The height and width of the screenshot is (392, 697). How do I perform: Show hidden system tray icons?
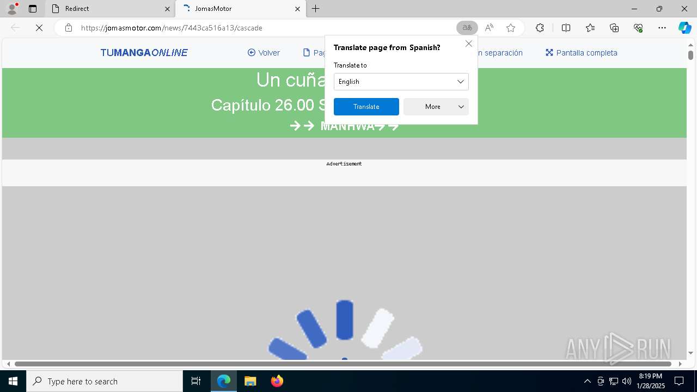tap(587, 381)
